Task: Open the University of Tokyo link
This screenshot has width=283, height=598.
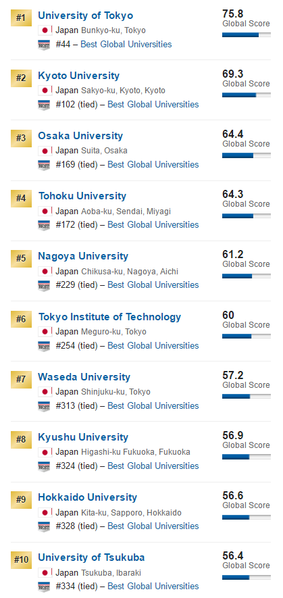Action: (85, 16)
